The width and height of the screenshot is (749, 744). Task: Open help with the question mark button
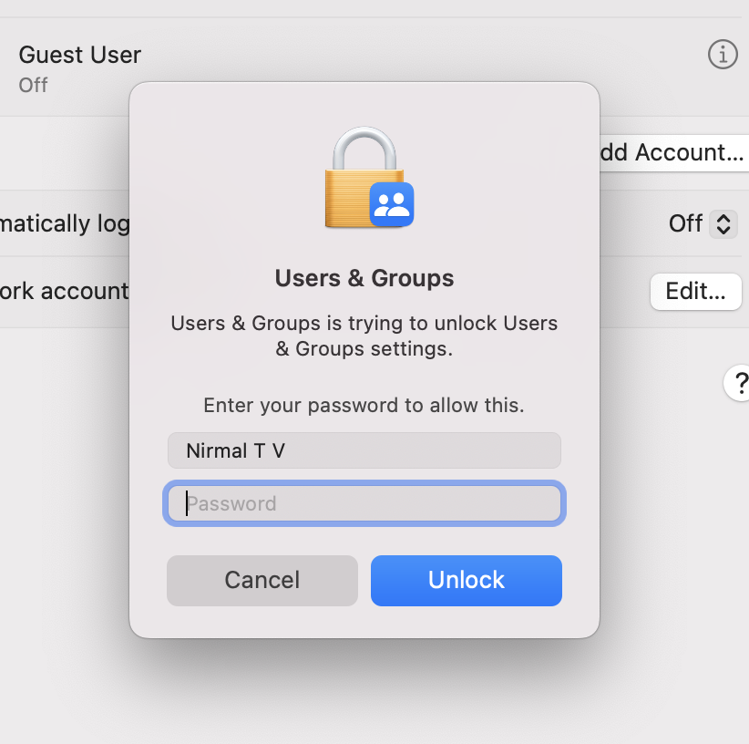pyautogui.click(x=738, y=383)
